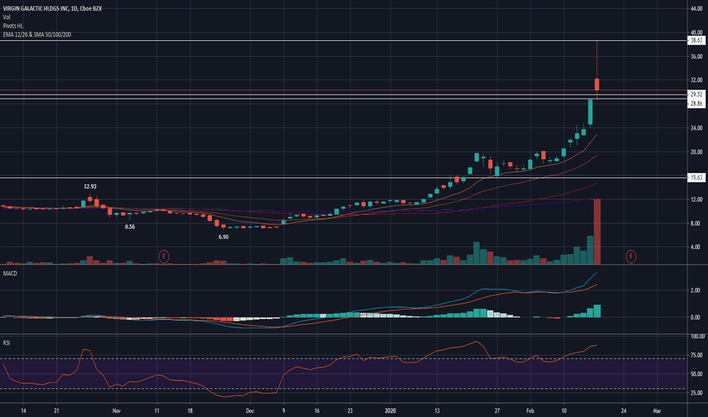This screenshot has height=417, width=708.
Task: Click the Nov label on time axis
Action: [116, 411]
